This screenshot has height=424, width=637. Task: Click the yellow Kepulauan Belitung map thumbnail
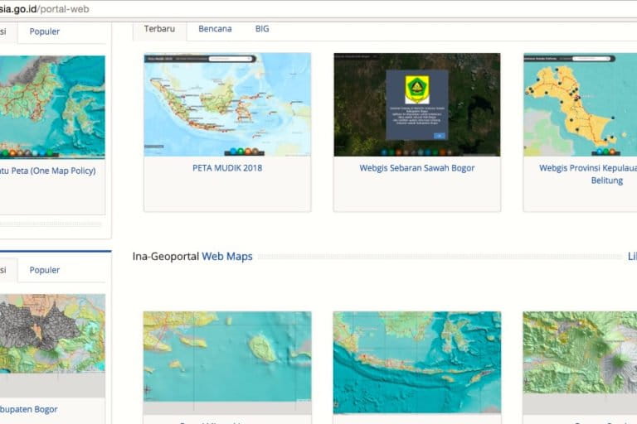[580, 104]
